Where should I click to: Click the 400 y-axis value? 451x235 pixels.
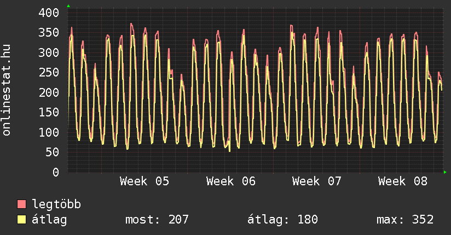tap(49, 13)
